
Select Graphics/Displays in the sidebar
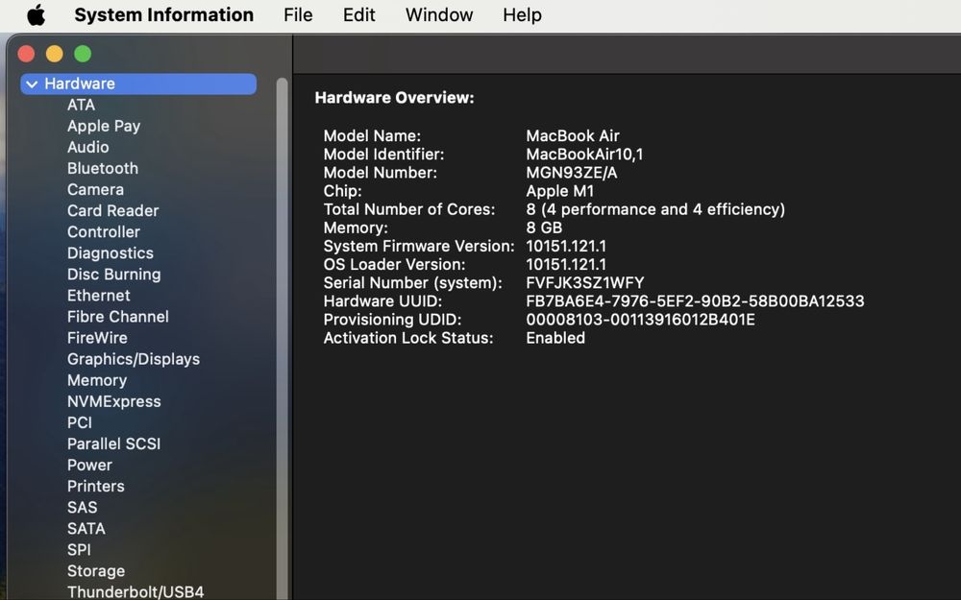coord(134,359)
